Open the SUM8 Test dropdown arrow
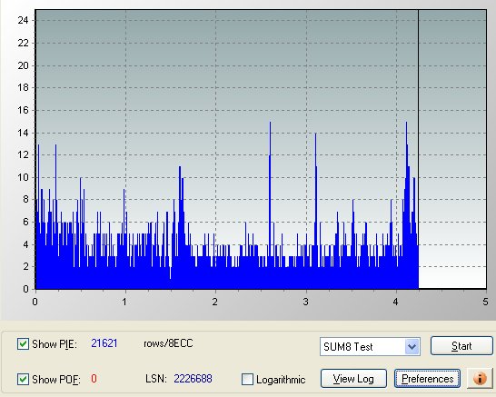496x397 pixels. click(x=412, y=346)
